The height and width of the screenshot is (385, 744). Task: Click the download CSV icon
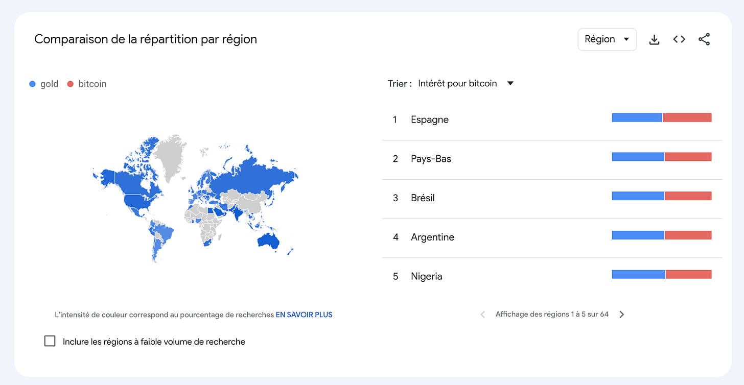[654, 39]
